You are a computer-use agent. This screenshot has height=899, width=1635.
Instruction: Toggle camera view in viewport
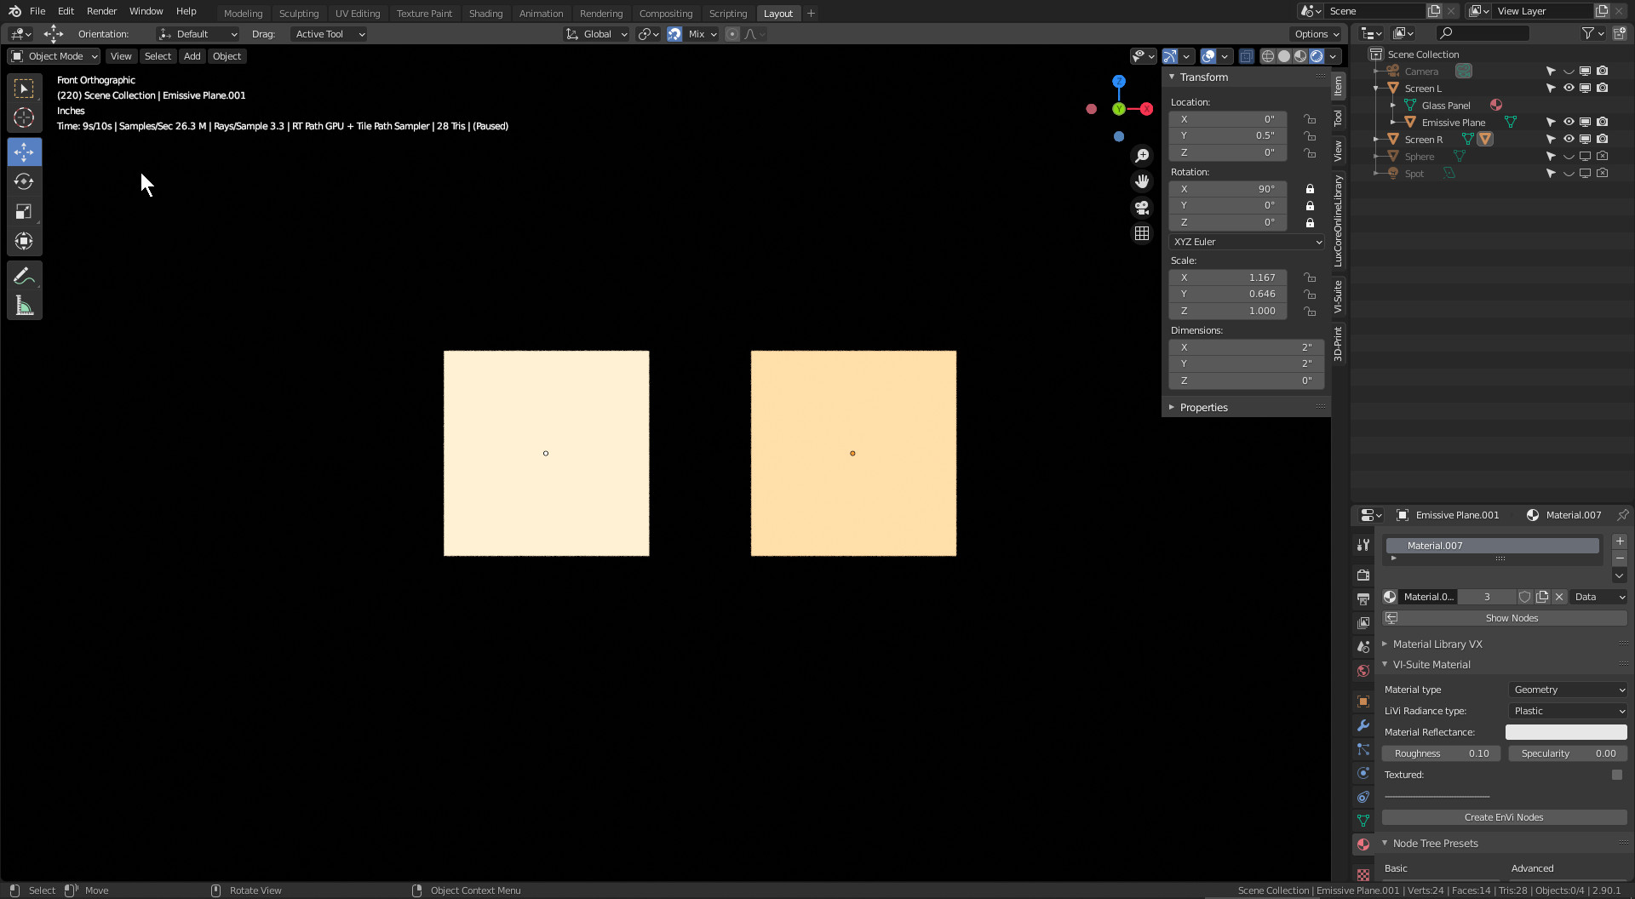click(1142, 208)
